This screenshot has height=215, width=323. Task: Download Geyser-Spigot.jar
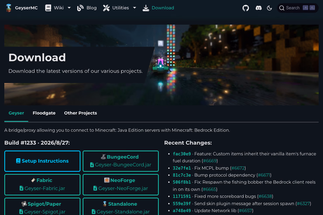pyautogui.click(x=42, y=207)
